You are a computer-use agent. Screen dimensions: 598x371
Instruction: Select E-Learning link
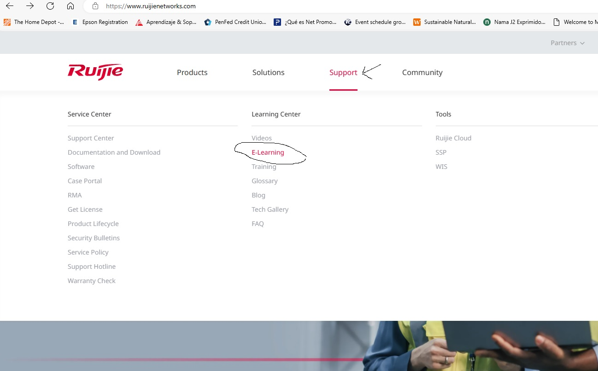(x=268, y=152)
